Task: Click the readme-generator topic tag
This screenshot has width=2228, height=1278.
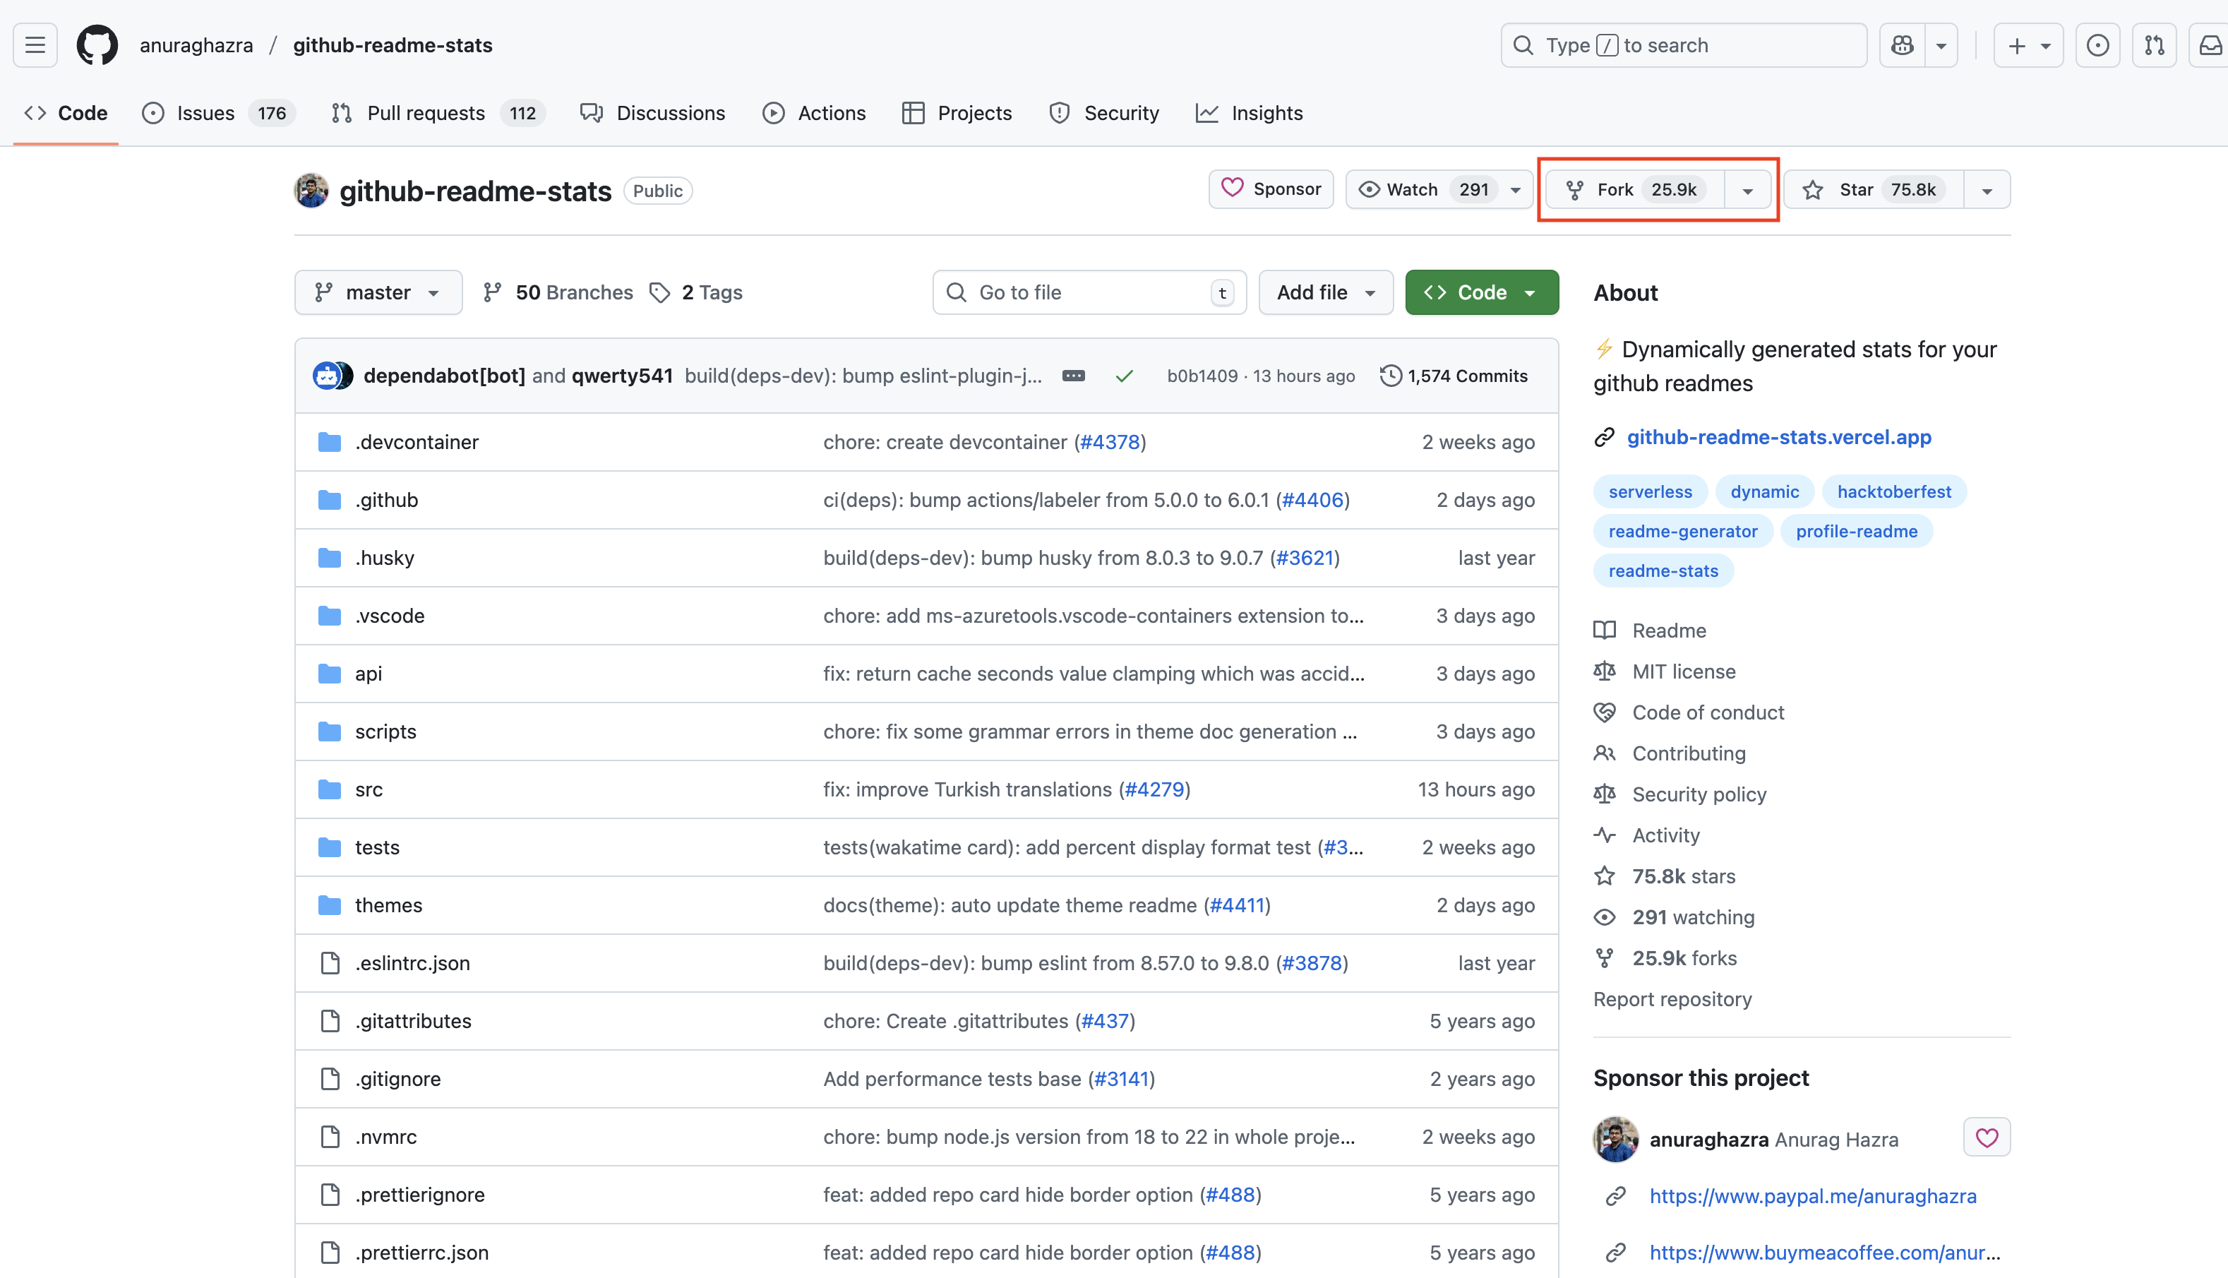Action: [x=1682, y=531]
